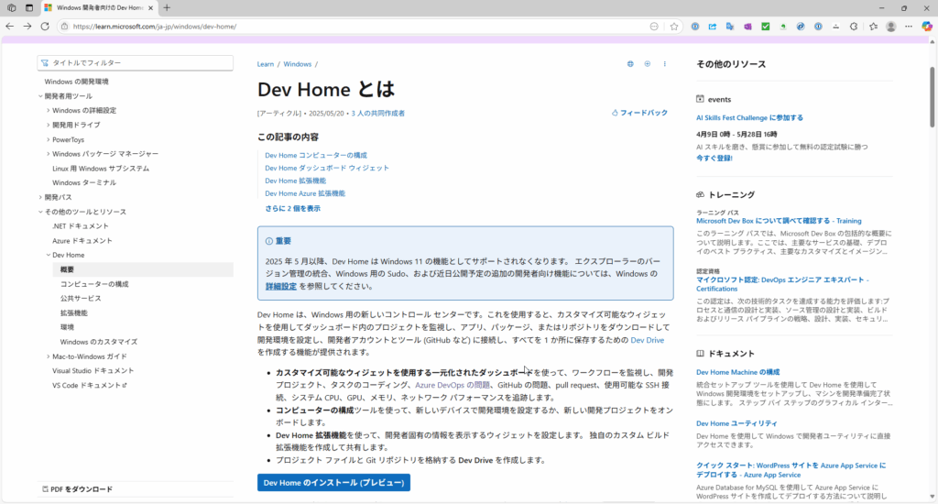Click the language globe icon by breadcrumb

(630, 64)
